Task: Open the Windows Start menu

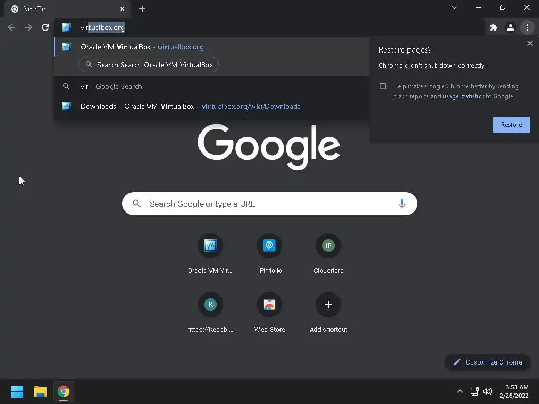Action: (17, 391)
